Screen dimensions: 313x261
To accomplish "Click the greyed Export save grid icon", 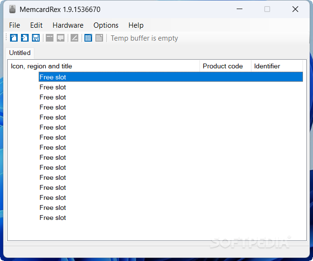I will coord(99,38).
